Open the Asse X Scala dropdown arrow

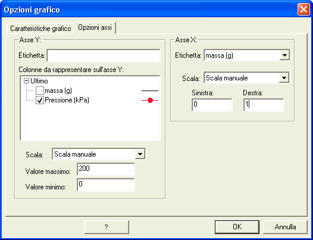pos(284,78)
